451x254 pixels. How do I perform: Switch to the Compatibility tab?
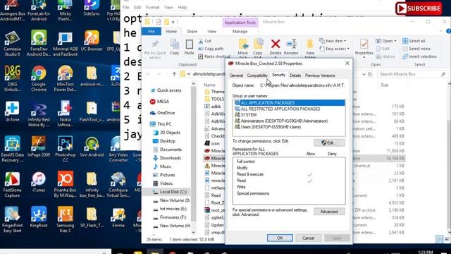257,75
